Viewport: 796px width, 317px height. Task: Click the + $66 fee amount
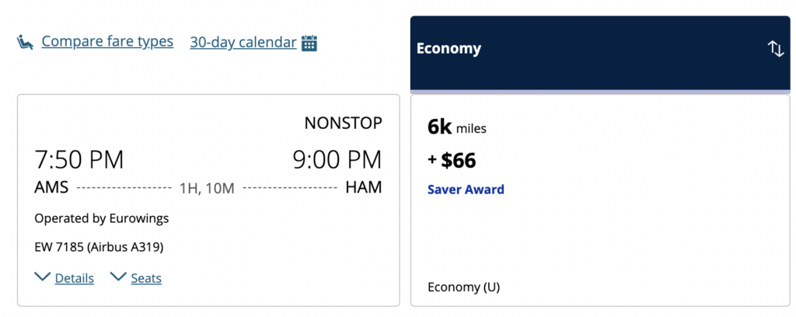(x=452, y=160)
